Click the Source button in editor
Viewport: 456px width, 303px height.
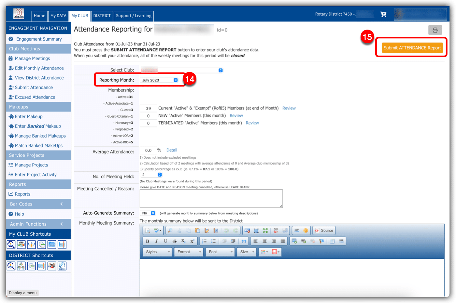click(324, 231)
